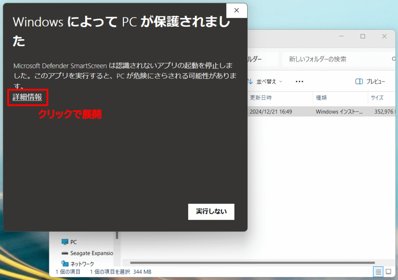Click the PC monitor icon in sidebar
This screenshot has height=280, width=398.
65,242
